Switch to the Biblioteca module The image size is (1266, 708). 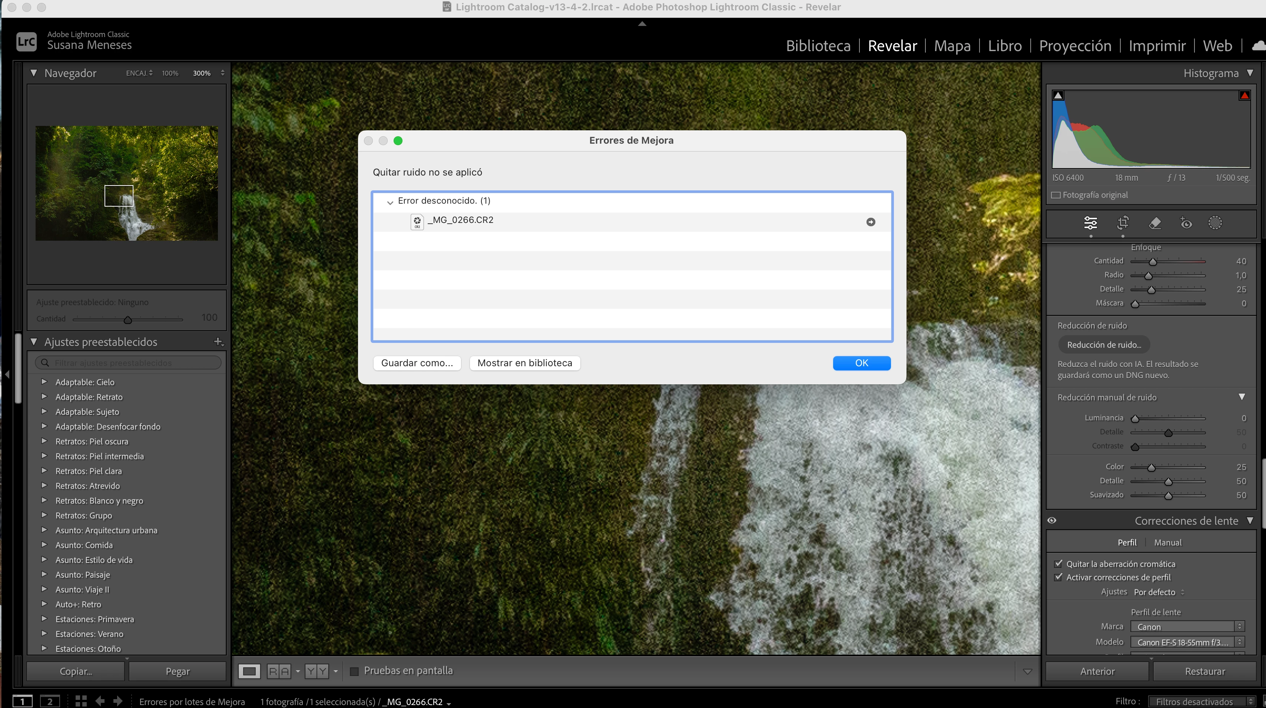click(818, 46)
